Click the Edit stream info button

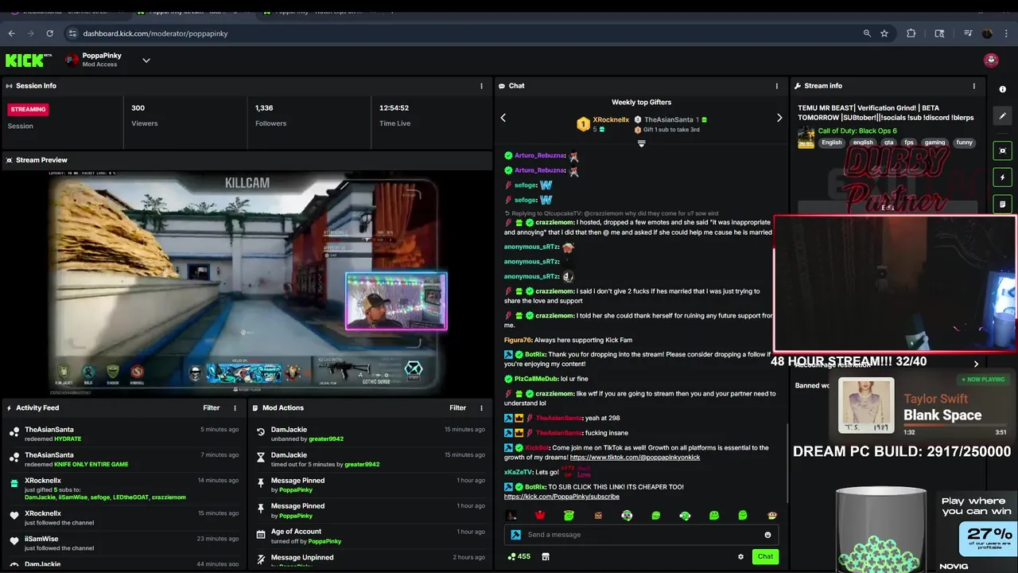click(x=888, y=208)
